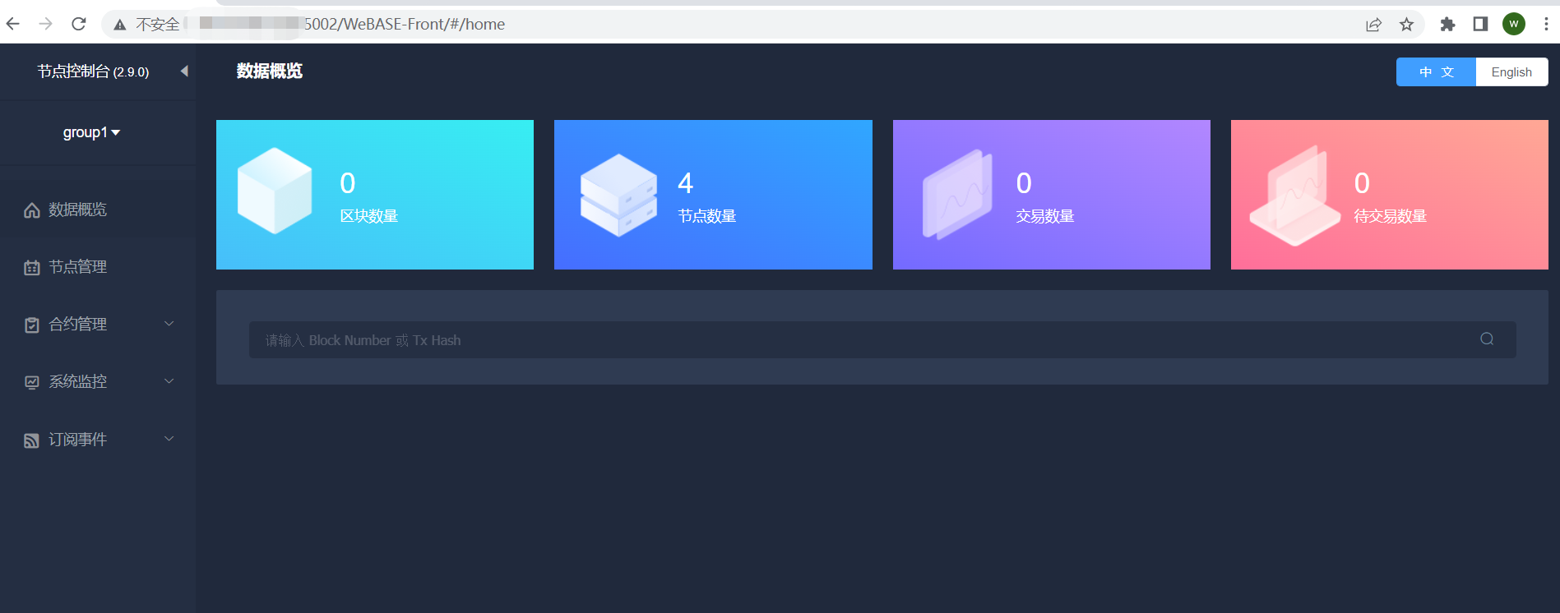Focus the Block Number or Tx Hash field
The width and height of the screenshot is (1560, 613).
pyautogui.click(x=882, y=339)
